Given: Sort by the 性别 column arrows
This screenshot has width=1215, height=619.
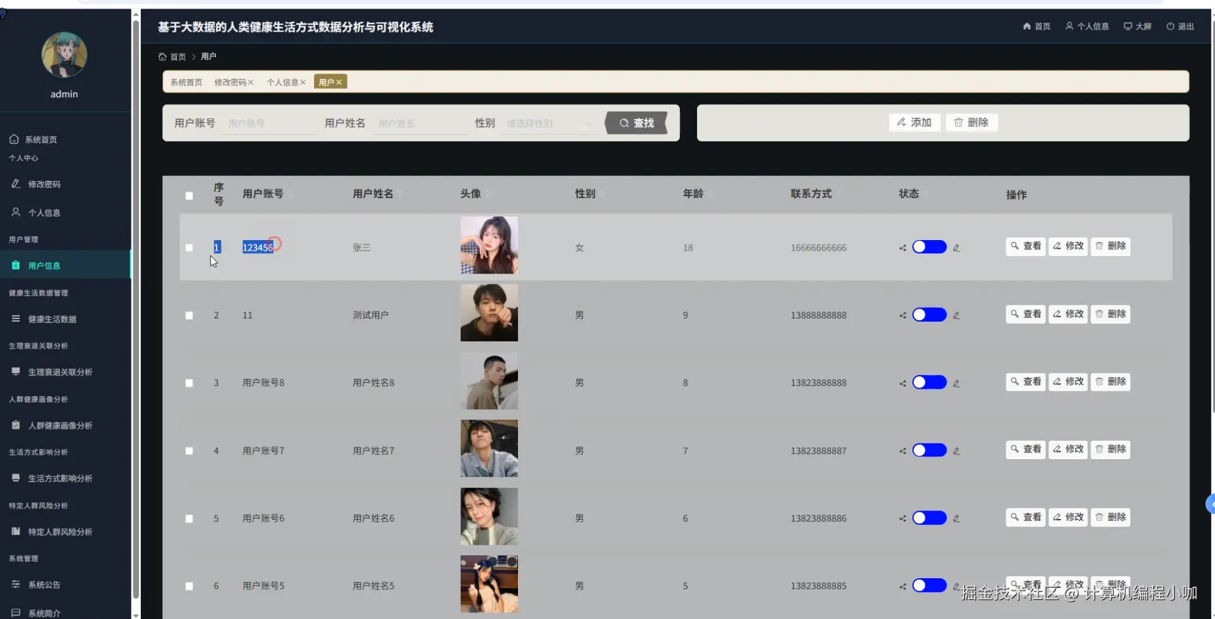Looking at the screenshot, I should [602, 194].
